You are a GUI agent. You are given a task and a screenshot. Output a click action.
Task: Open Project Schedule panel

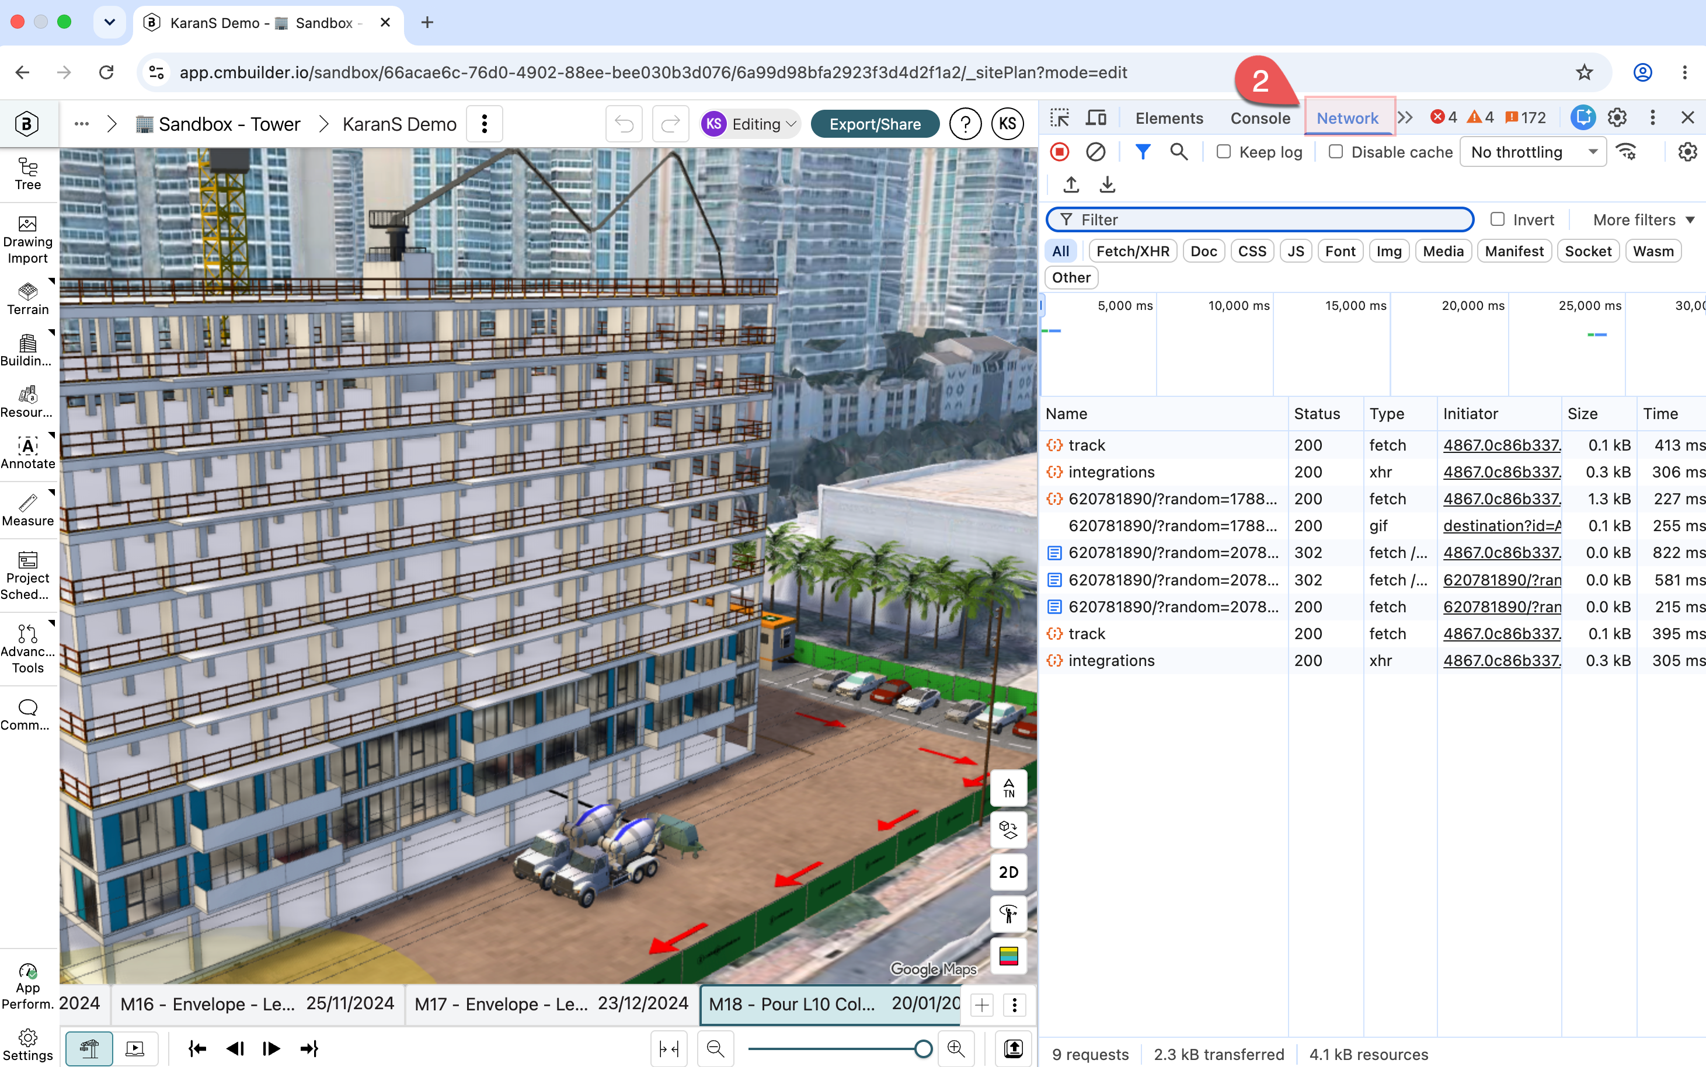pos(28,576)
